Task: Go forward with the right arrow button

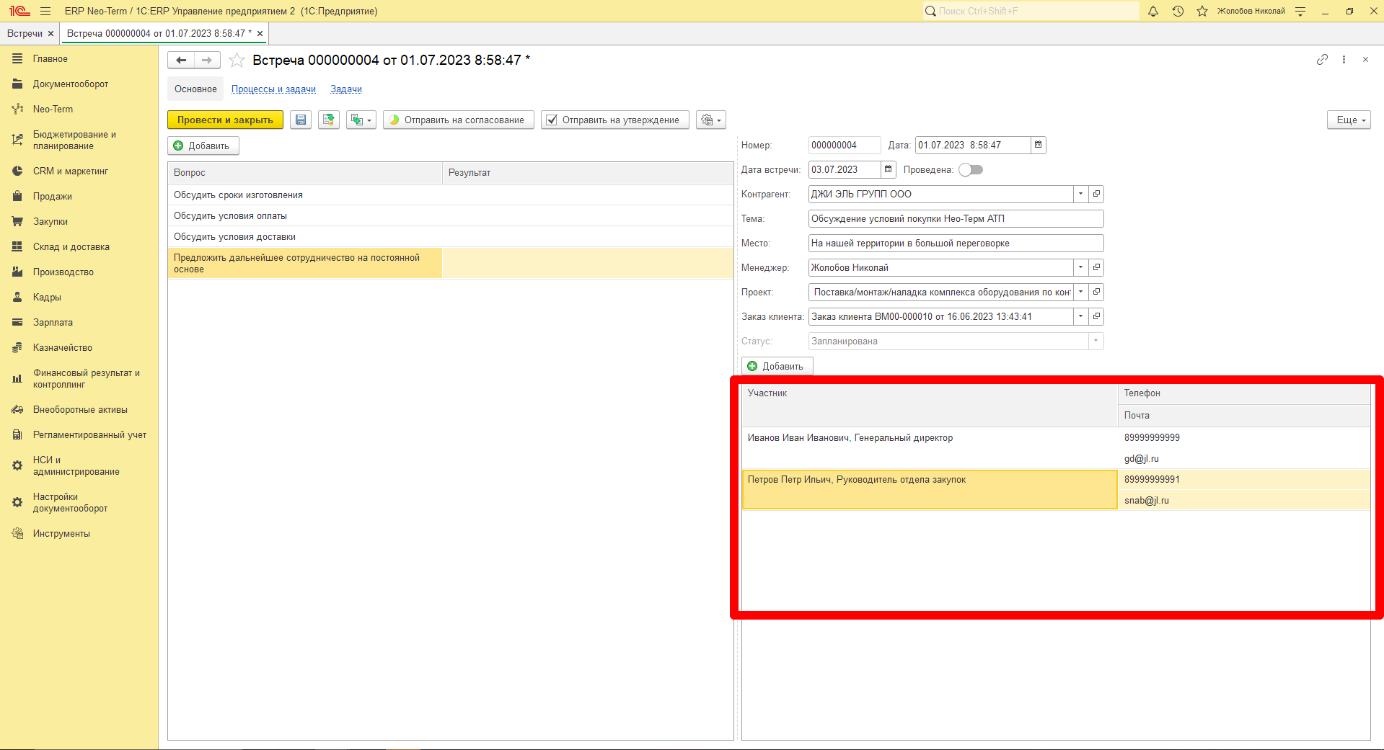Action: [x=207, y=61]
